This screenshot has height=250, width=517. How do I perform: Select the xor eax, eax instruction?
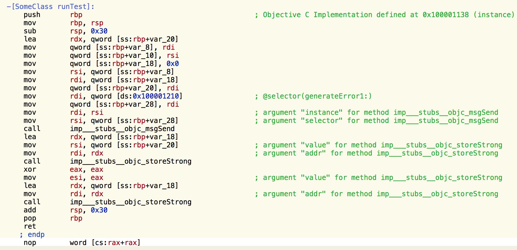(63, 169)
